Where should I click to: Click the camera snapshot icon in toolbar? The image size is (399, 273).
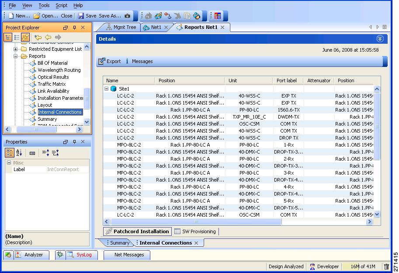pyautogui.click(x=128, y=16)
